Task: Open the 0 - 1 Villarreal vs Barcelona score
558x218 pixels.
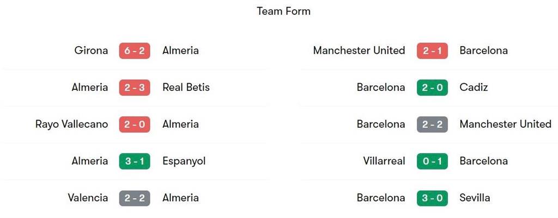Action: [x=432, y=161]
